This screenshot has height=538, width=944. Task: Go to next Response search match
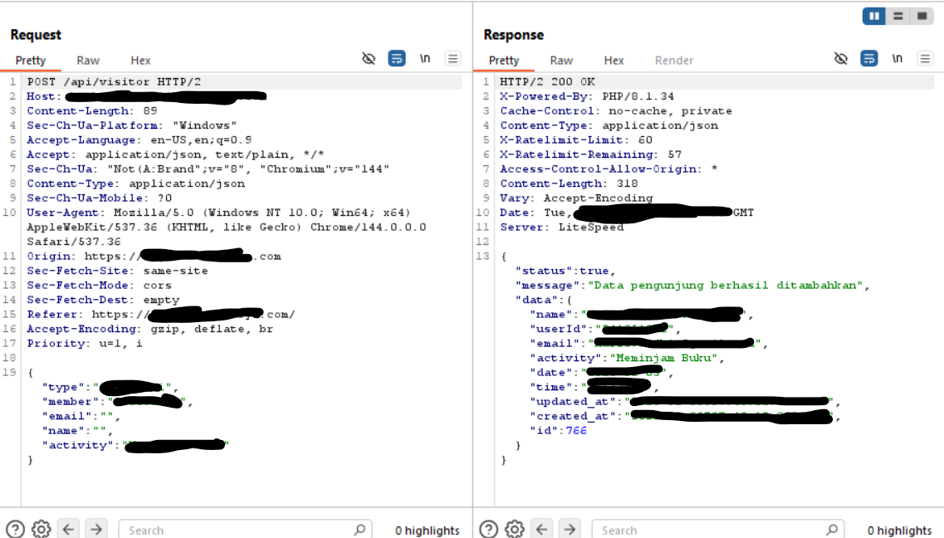570,529
